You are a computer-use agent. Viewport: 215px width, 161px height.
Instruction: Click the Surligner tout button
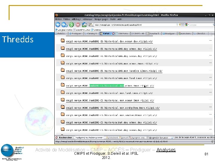coord(137,137)
